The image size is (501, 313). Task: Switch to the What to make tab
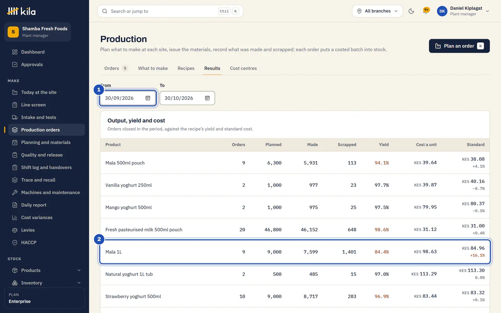click(153, 68)
